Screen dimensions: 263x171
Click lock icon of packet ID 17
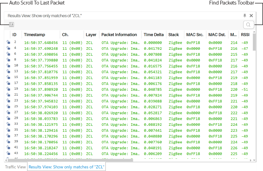tap(8, 83)
